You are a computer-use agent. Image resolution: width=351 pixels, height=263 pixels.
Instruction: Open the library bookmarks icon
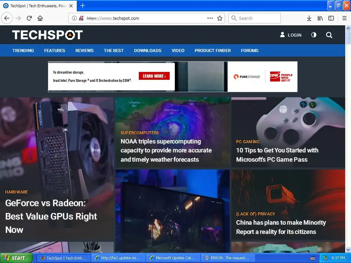point(320,18)
